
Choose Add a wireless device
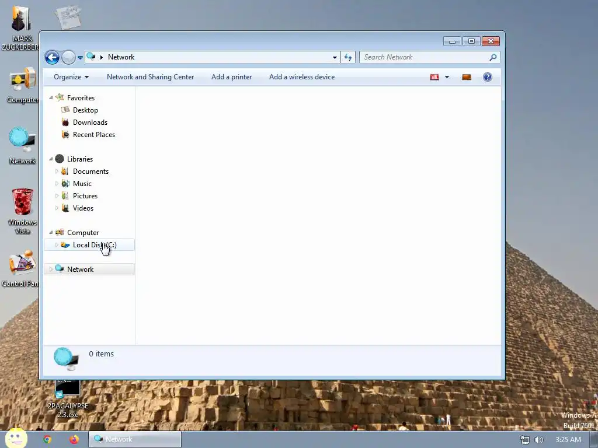[x=302, y=77]
